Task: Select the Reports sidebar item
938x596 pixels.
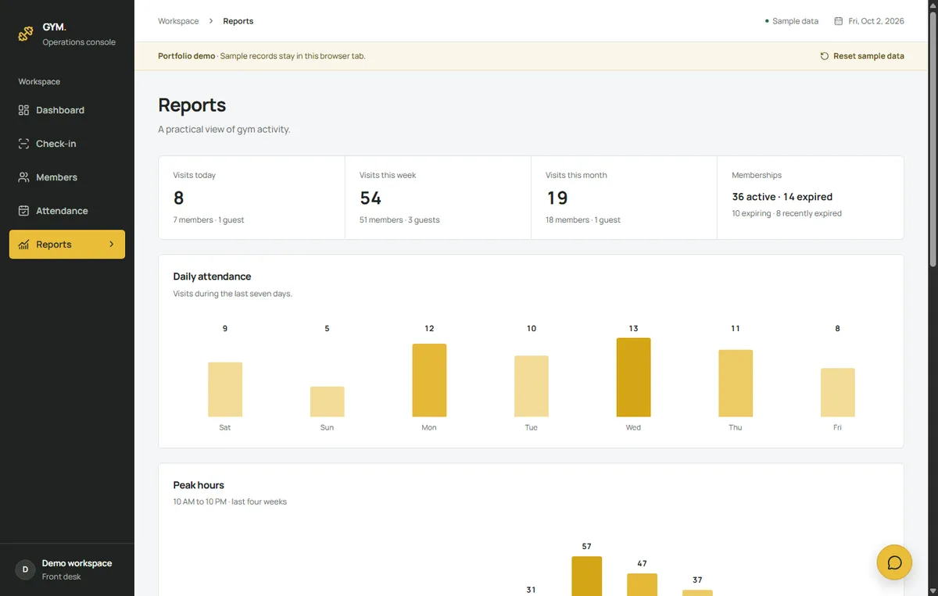Action: coord(67,244)
